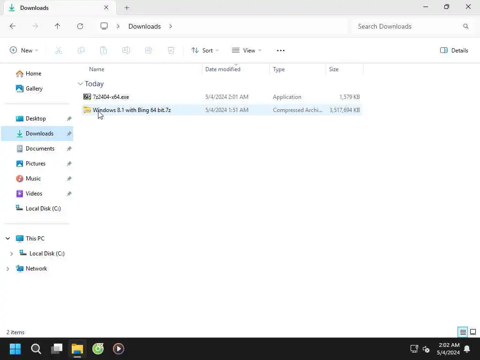Open the Sort dropdown menu
Image resolution: width=480 pixels, height=360 pixels.
(x=205, y=51)
